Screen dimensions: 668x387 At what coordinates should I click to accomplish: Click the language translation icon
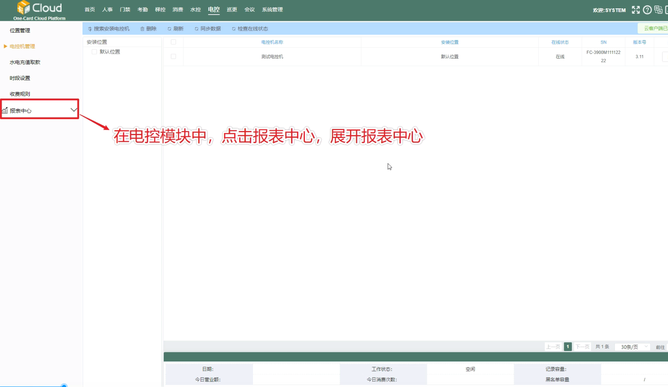coord(658,10)
